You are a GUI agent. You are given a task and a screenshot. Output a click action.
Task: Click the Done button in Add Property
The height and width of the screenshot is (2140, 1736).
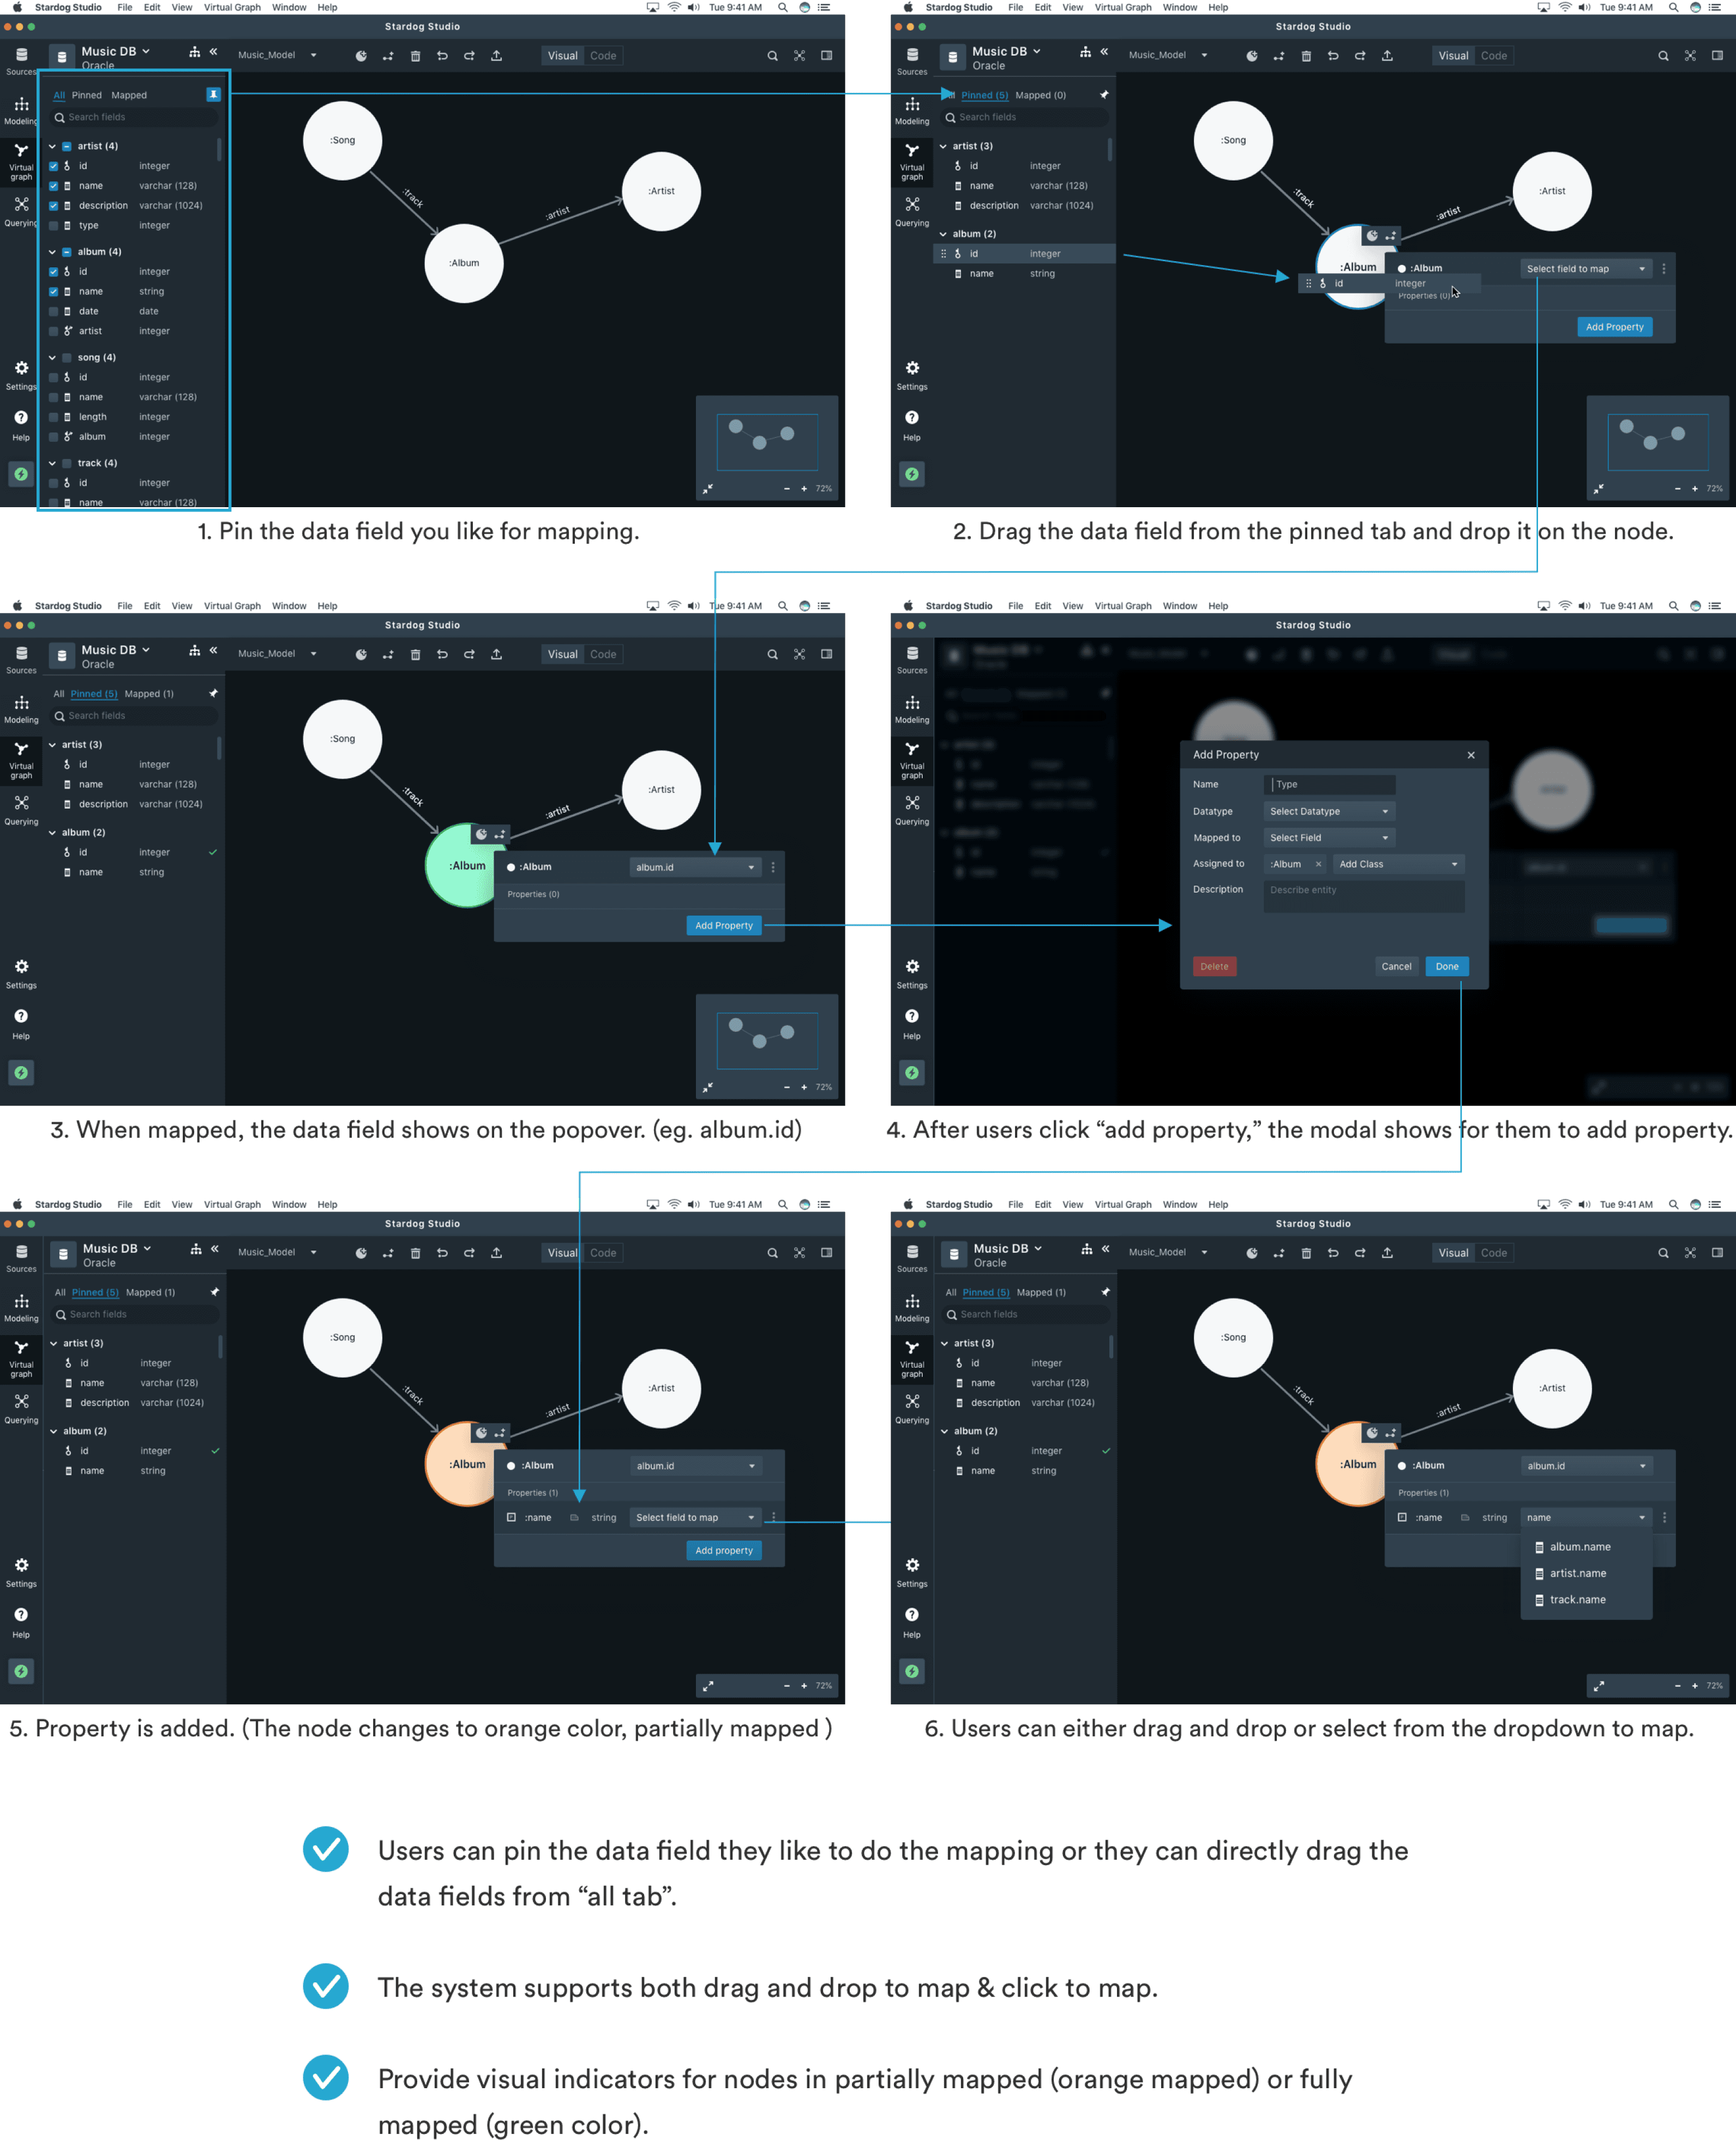(1446, 966)
